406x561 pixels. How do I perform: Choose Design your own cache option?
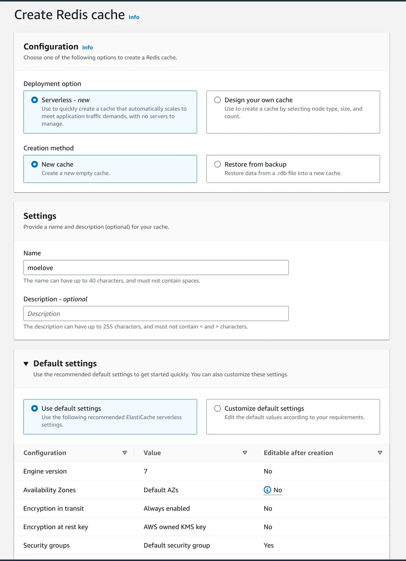[217, 100]
